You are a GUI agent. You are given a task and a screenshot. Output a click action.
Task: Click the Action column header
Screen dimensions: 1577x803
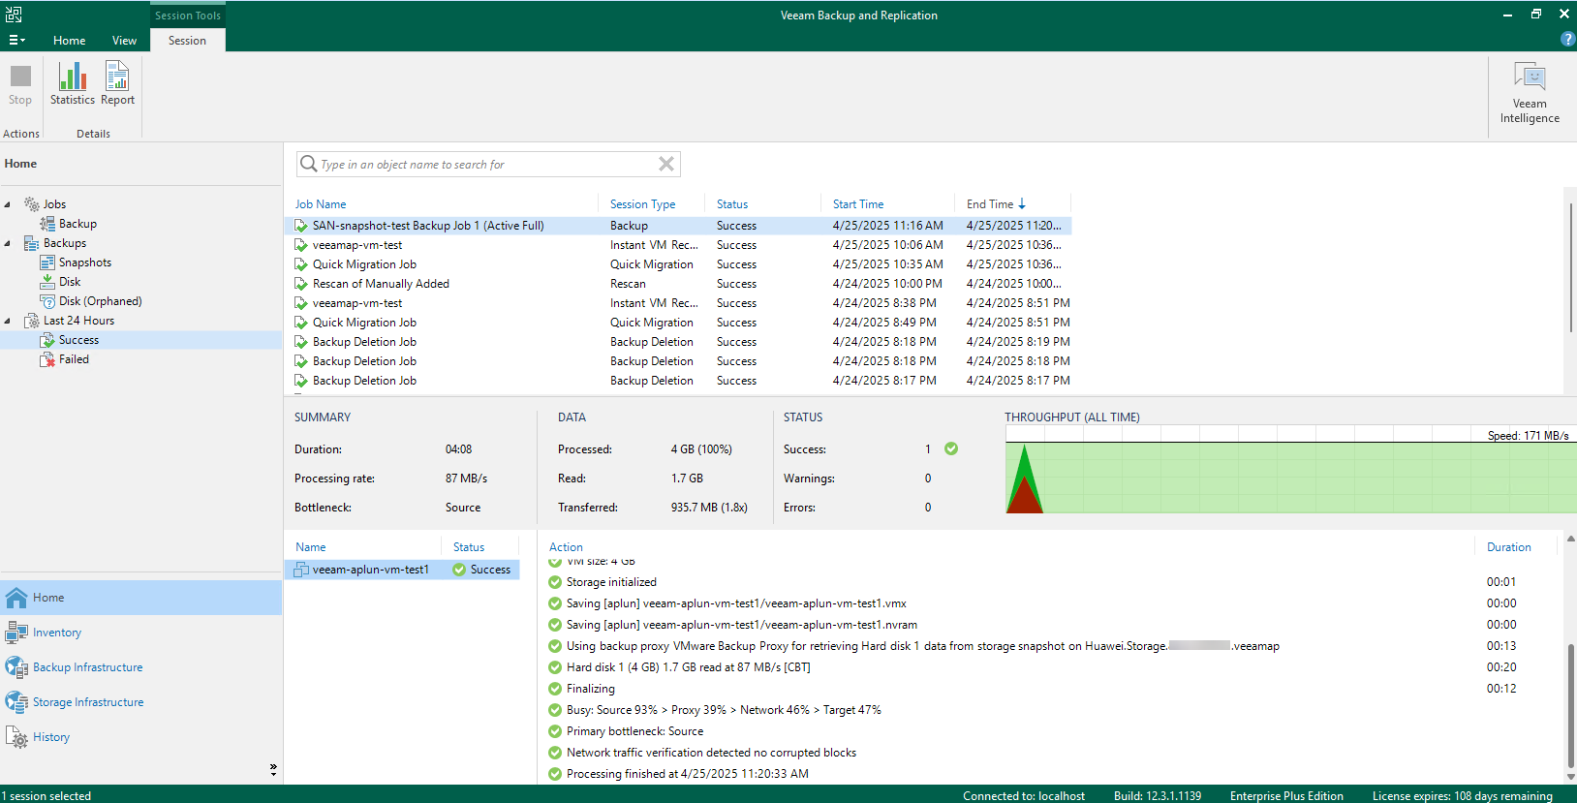click(566, 547)
